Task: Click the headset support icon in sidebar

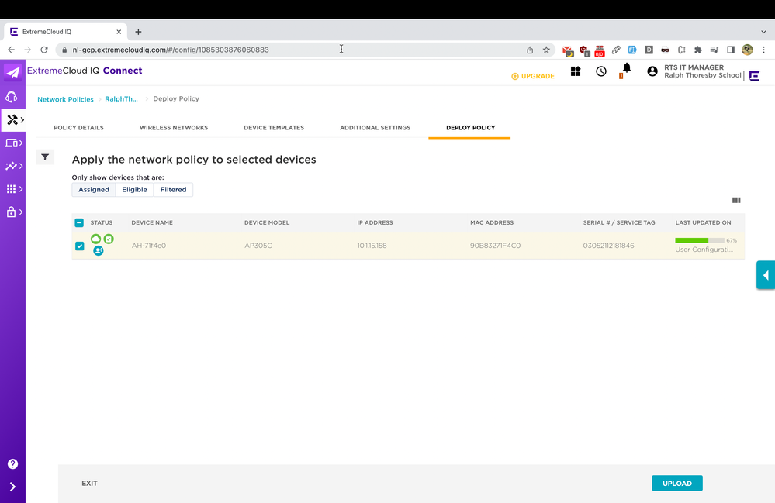Action: (12, 97)
